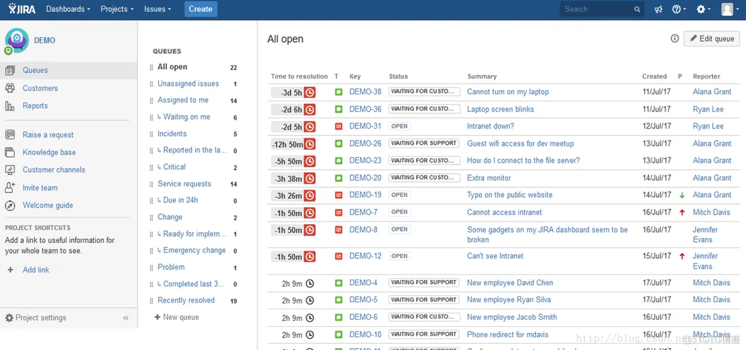Select the Assigned to me queue
The height and width of the screenshot is (350, 746).
point(183,100)
